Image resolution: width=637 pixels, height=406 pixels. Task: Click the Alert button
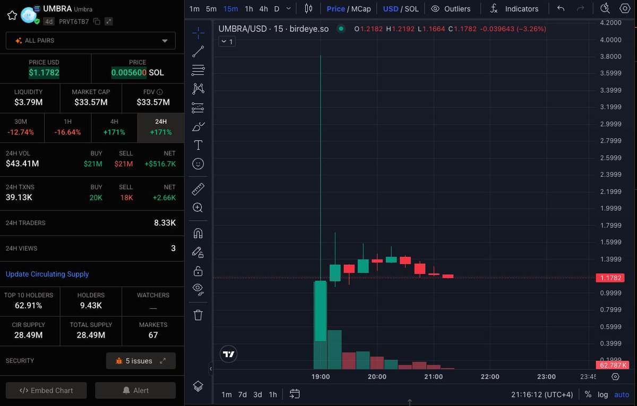135,391
